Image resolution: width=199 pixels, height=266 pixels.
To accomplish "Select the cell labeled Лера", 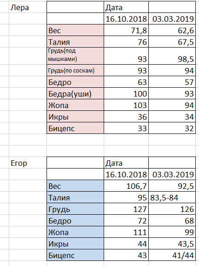I will click(28, 7).
